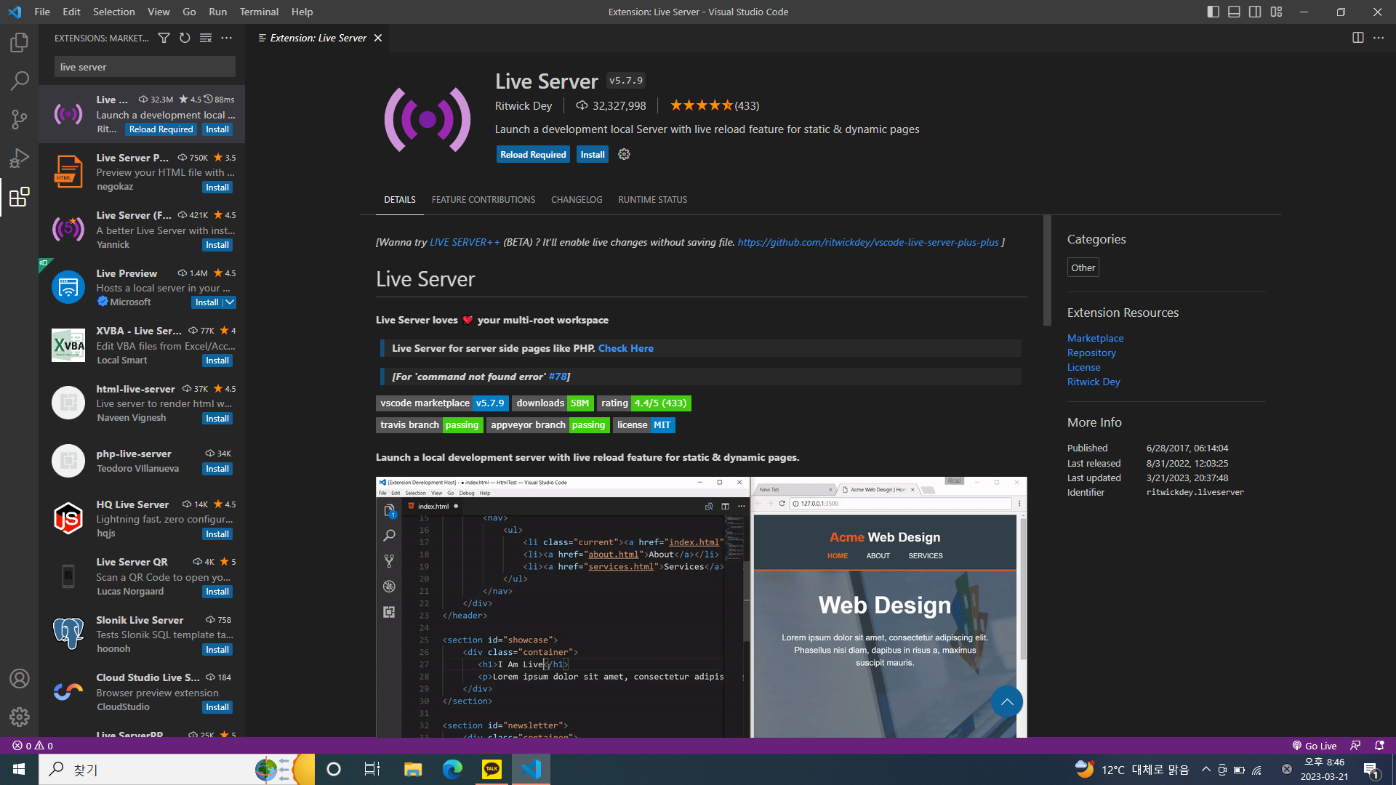This screenshot has height=785, width=1396.
Task: Open editor more actions menu
Action: (x=1379, y=38)
